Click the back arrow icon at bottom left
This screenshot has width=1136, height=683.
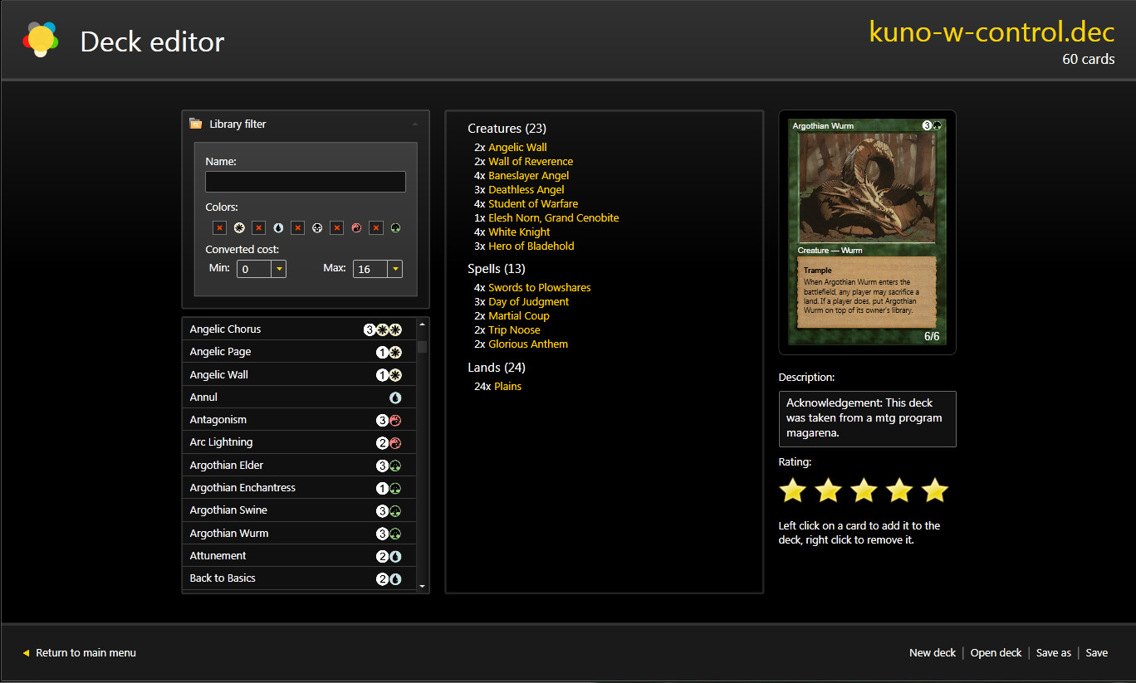[x=26, y=653]
